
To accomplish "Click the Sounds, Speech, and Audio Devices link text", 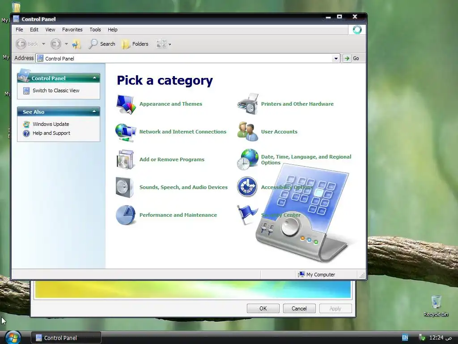I will [183, 187].
